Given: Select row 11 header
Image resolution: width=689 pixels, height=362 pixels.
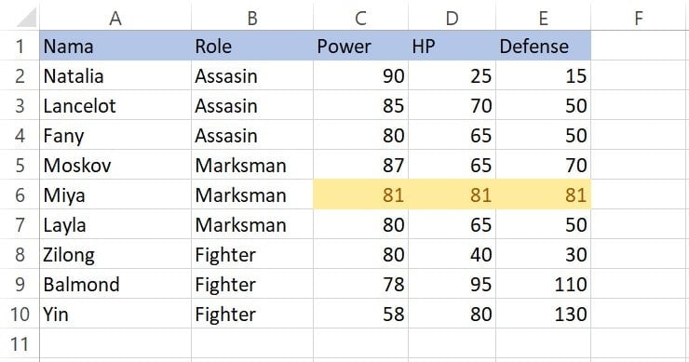Looking at the screenshot, I should click(x=20, y=344).
